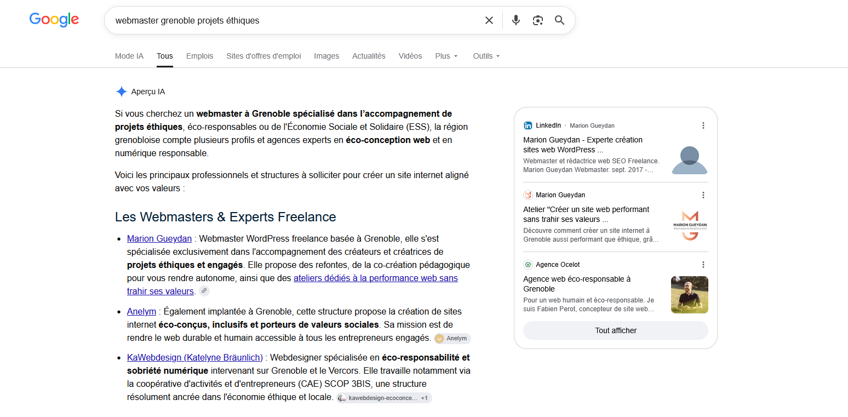The height and width of the screenshot is (417, 848).
Task: Switch to the Images tab
Action: 326,56
